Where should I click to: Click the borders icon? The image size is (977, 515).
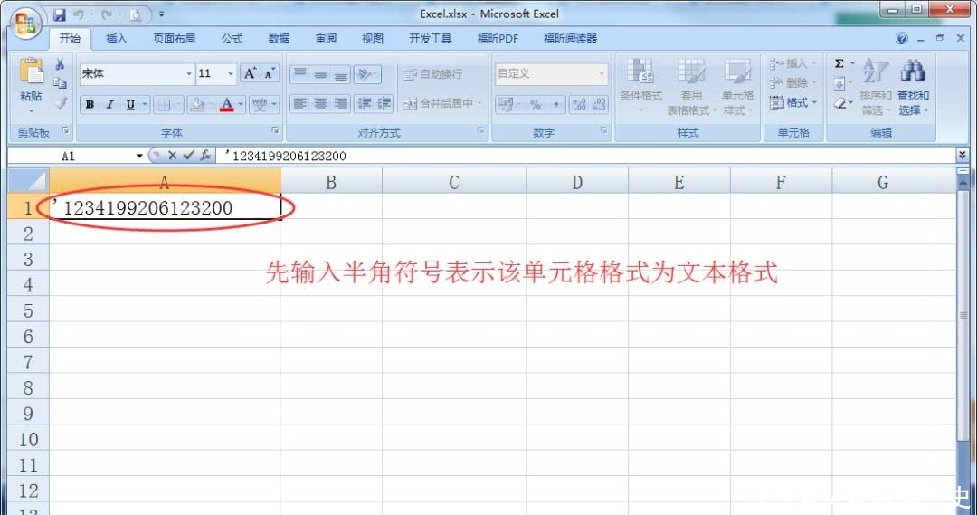click(x=163, y=104)
